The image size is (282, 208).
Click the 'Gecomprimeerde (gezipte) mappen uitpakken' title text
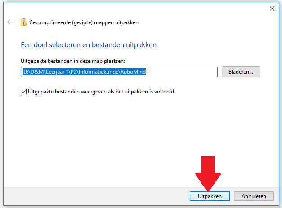pyautogui.click(x=84, y=22)
